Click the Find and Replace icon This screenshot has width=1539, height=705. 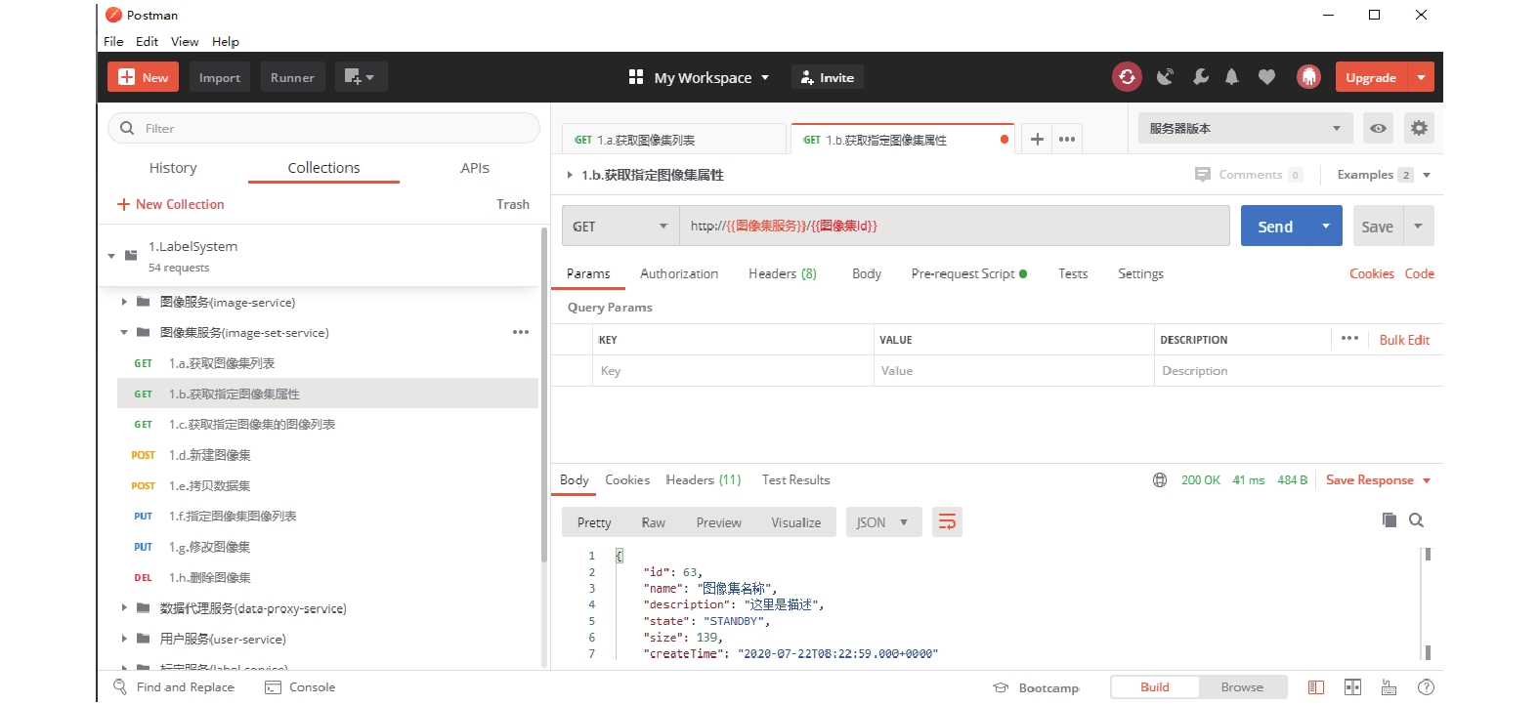click(x=120, y=686)
